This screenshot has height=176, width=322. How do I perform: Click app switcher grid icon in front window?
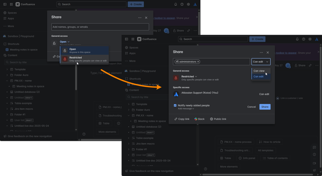pos(133,39)
